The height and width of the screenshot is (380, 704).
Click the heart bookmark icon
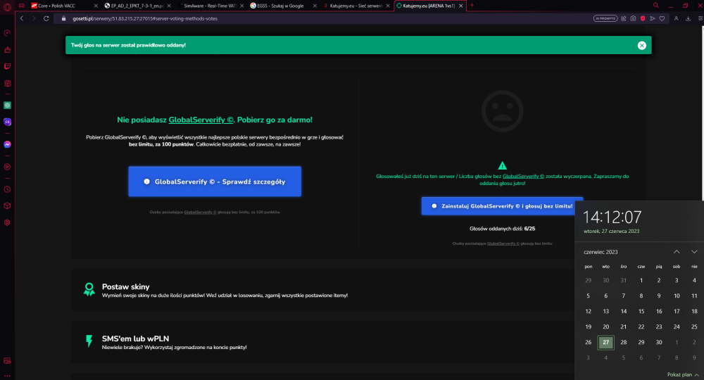pyautogui.click(x=662, y=18)
